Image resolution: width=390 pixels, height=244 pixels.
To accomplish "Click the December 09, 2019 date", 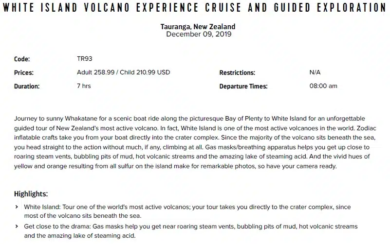I will tap(198, 34).
